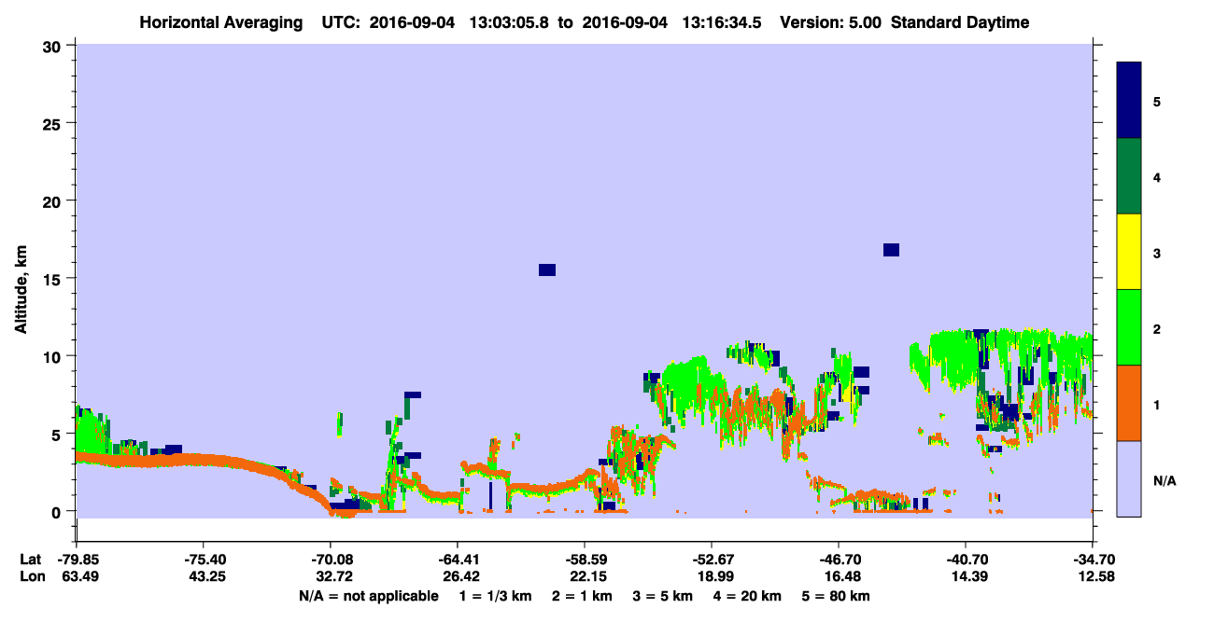1214x622 pixels.
Task: Click the orange level 1 color swatch
Action: [1129, 403]
